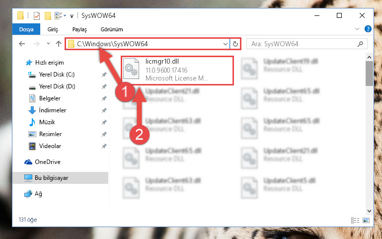Refresh the SysWOW64 folder view
Image resolution: width=382 pixels, height=239 pixels.
point(235,44)
